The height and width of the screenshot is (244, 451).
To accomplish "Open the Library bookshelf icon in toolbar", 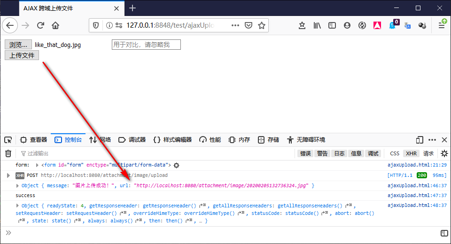I will pyautogui.click(x=317, y=26).
